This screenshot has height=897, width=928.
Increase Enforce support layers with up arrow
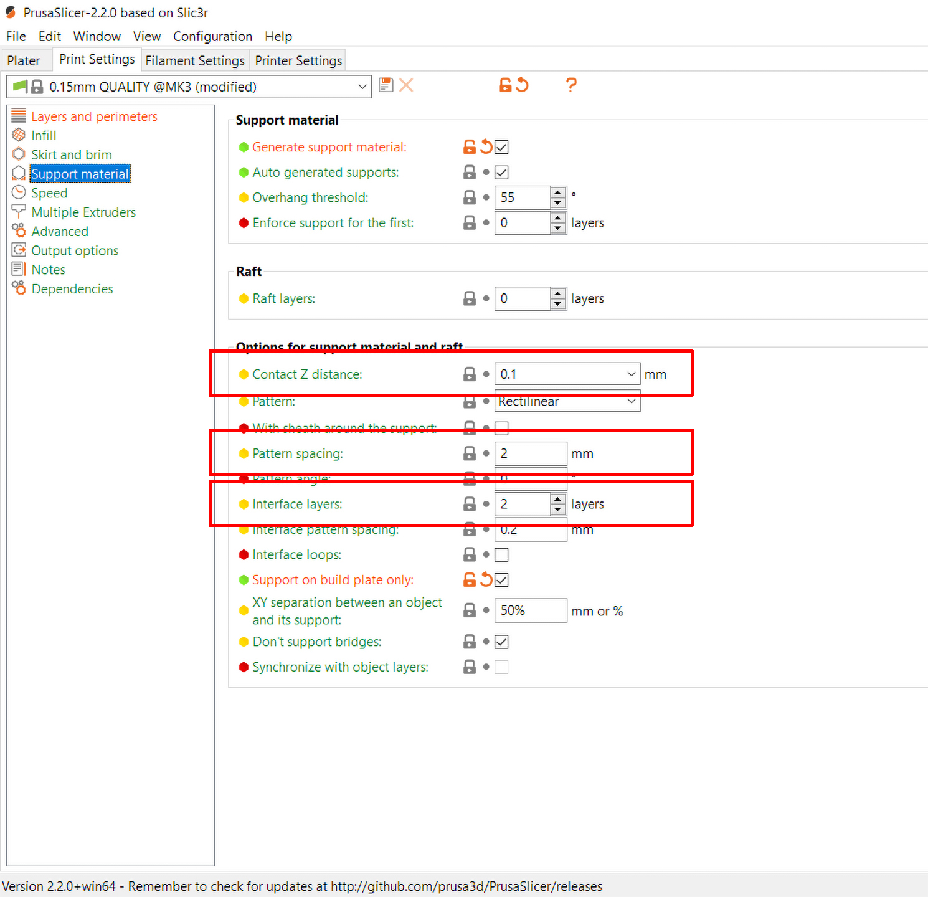pyautogui.click(x=558, y=217)
